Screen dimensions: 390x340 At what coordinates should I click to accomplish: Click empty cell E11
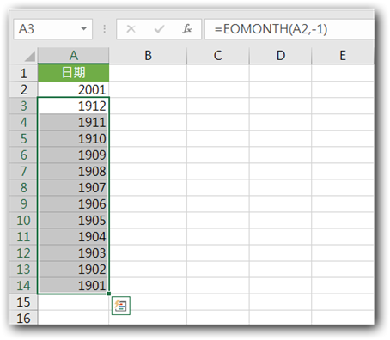click(x=343, y=236)
